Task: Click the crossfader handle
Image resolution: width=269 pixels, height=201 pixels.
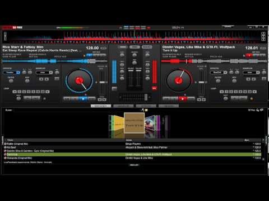Action: pyautogui.click(x=146, y=97)
